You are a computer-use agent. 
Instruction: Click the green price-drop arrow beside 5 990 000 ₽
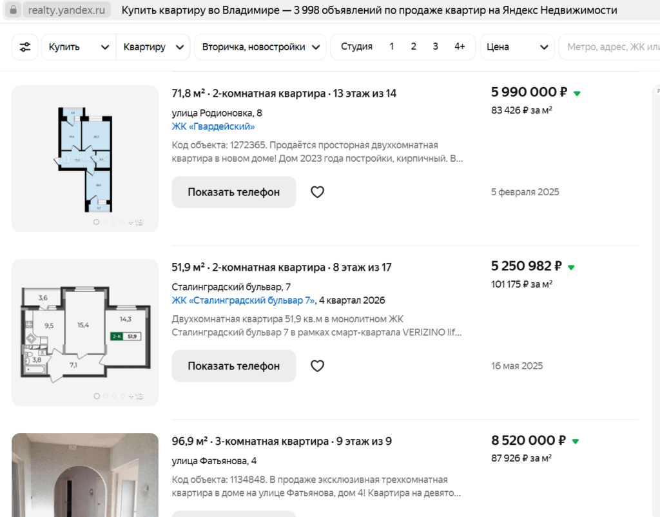(x=577, y=93)
